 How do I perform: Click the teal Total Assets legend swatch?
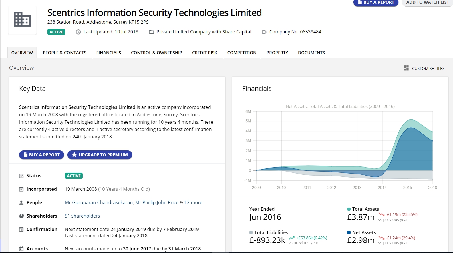click(349, 209)
